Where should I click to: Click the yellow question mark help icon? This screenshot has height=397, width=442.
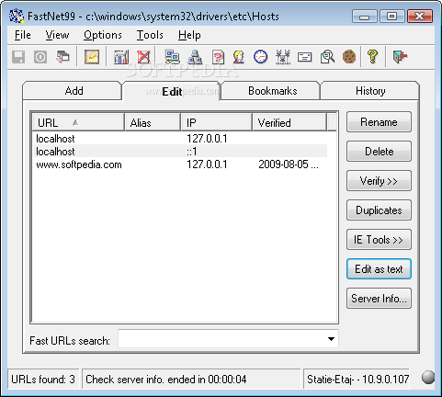click(372, 57)
